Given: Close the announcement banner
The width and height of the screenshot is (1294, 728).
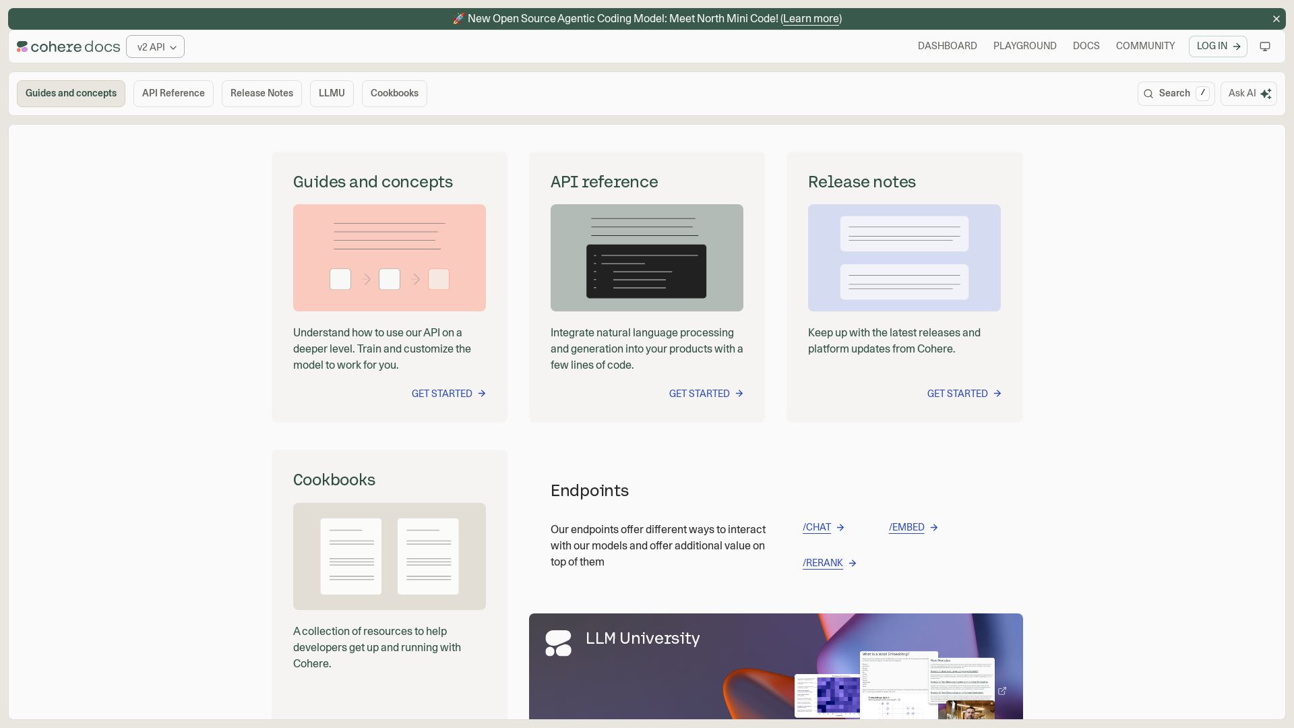Looking at the screenshot, I should 1276,19.
